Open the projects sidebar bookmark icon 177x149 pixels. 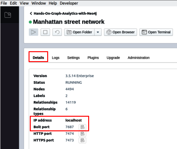coord(8,15)
